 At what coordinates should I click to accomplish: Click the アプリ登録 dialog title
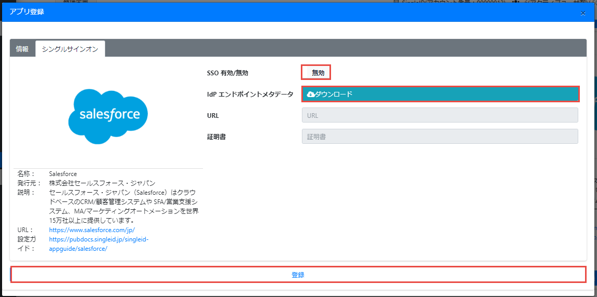[x=27, y=11]
